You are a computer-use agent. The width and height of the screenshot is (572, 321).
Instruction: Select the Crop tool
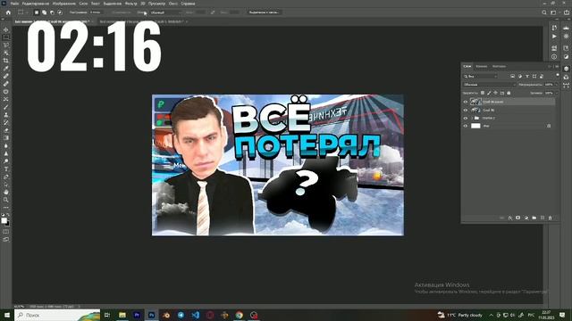pyautogui.click(x=6, y=61)
